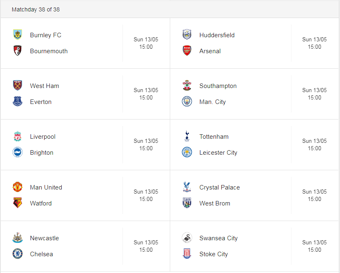Click the Liverpool club crest

[x=18, y=136]
